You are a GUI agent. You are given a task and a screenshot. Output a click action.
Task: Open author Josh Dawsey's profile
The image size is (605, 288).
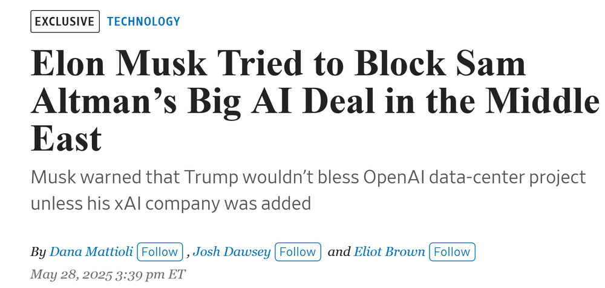[232, 252]
